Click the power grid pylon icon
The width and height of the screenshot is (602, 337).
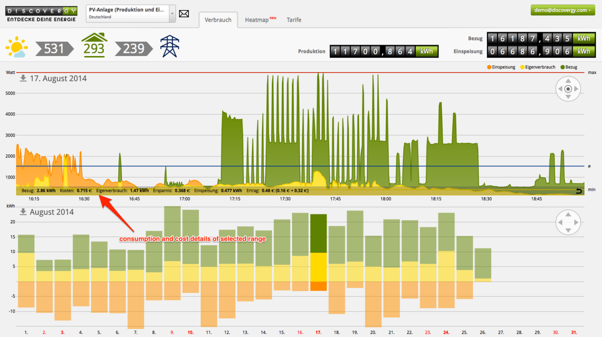pos(170,46)
